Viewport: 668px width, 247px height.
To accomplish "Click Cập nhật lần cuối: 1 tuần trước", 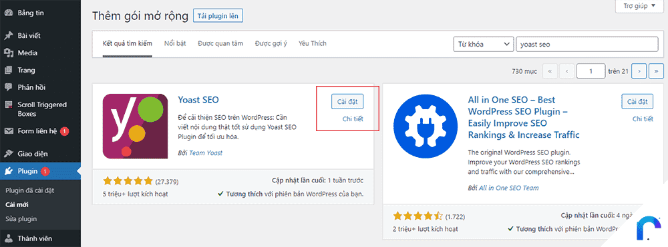I will 317,180.
